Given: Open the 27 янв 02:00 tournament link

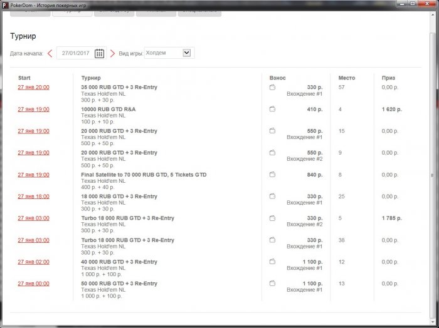Looking at the screenshot, I should 34,262.
